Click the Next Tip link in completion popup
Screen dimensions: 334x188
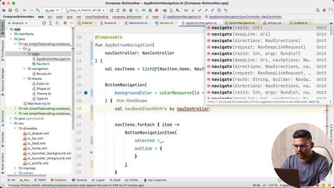314,102
